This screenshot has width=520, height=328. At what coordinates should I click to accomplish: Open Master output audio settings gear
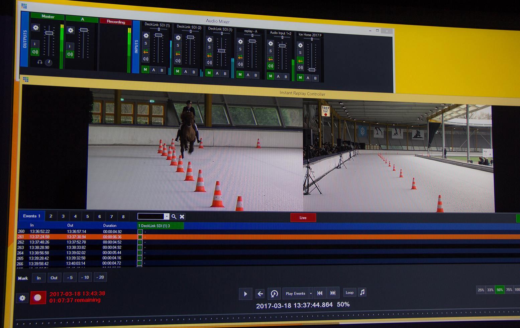[36, 28]
